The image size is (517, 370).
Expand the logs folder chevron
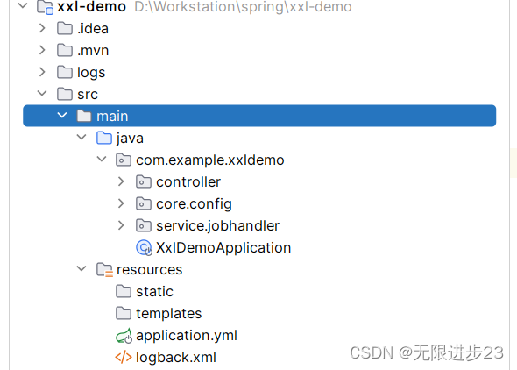click(x=42, y=72)
